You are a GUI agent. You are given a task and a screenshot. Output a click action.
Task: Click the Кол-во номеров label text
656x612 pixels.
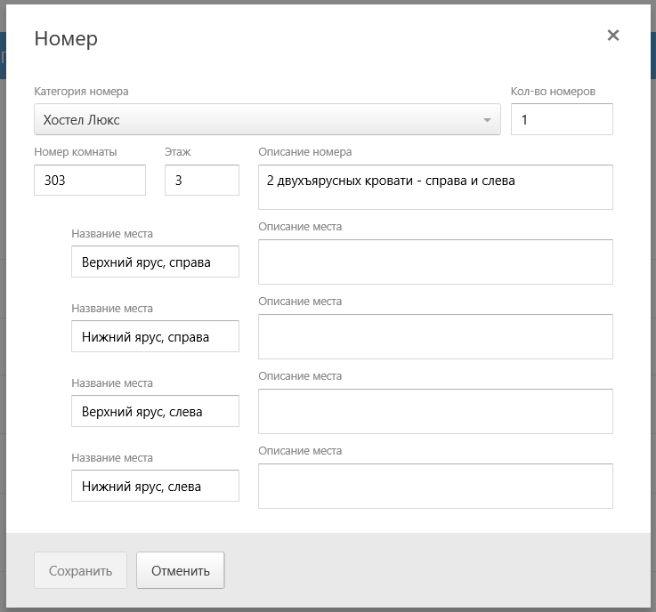click(x=553, y=92)
